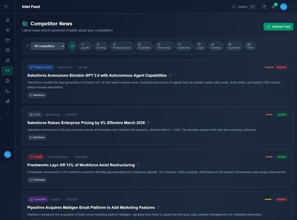Expand the sidebar with double chevron
The height and width of the screenshot is (220, 297).
coord(8,112)
